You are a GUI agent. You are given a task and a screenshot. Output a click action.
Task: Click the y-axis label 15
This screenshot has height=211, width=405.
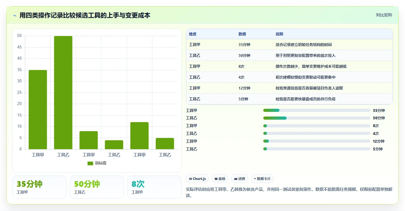[x=19, y=115]
